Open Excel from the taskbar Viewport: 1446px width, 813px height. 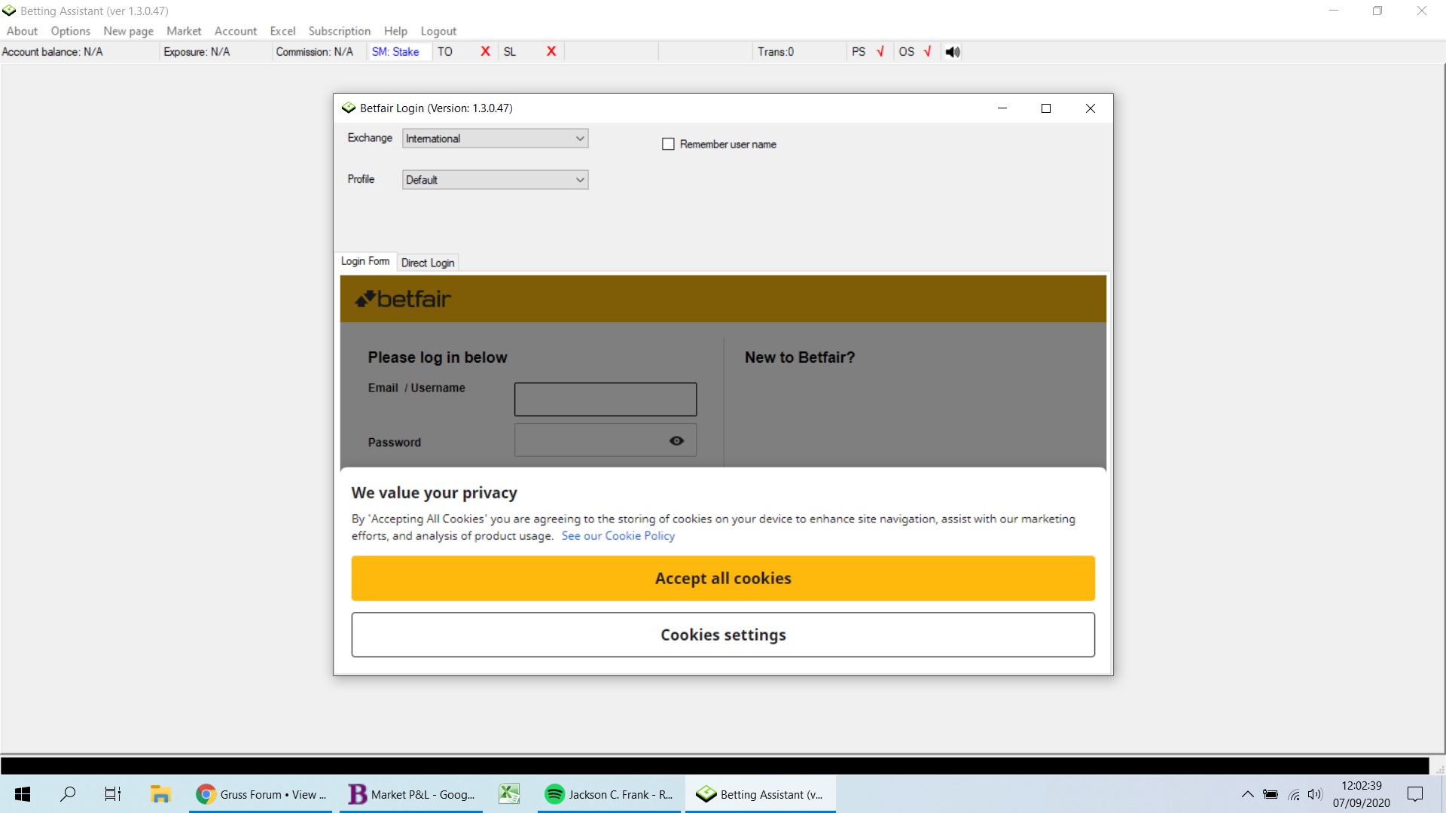click(509, 794)
